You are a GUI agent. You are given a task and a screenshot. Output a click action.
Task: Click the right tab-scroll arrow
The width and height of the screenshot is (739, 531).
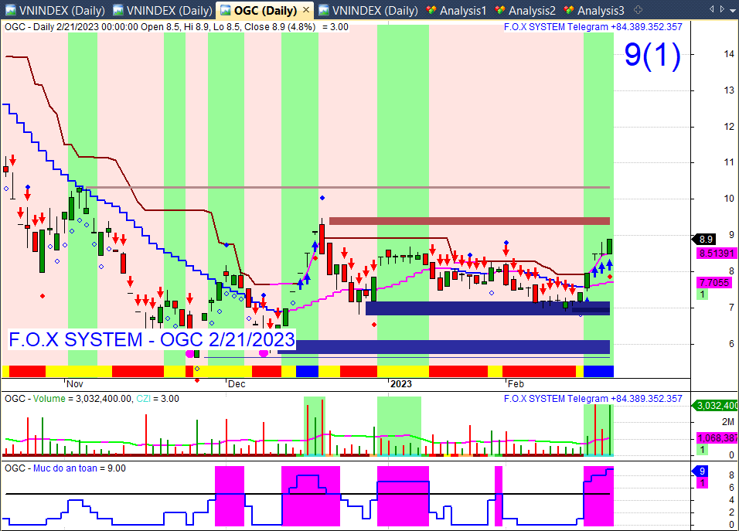pos(723,9)
